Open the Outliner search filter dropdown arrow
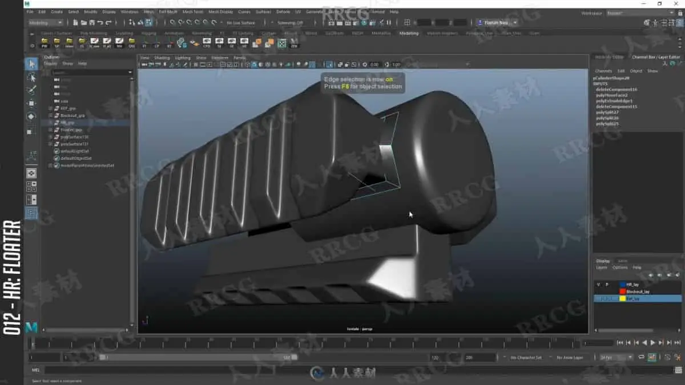Viewport: 685px width, 385px height. click(130, 72)
